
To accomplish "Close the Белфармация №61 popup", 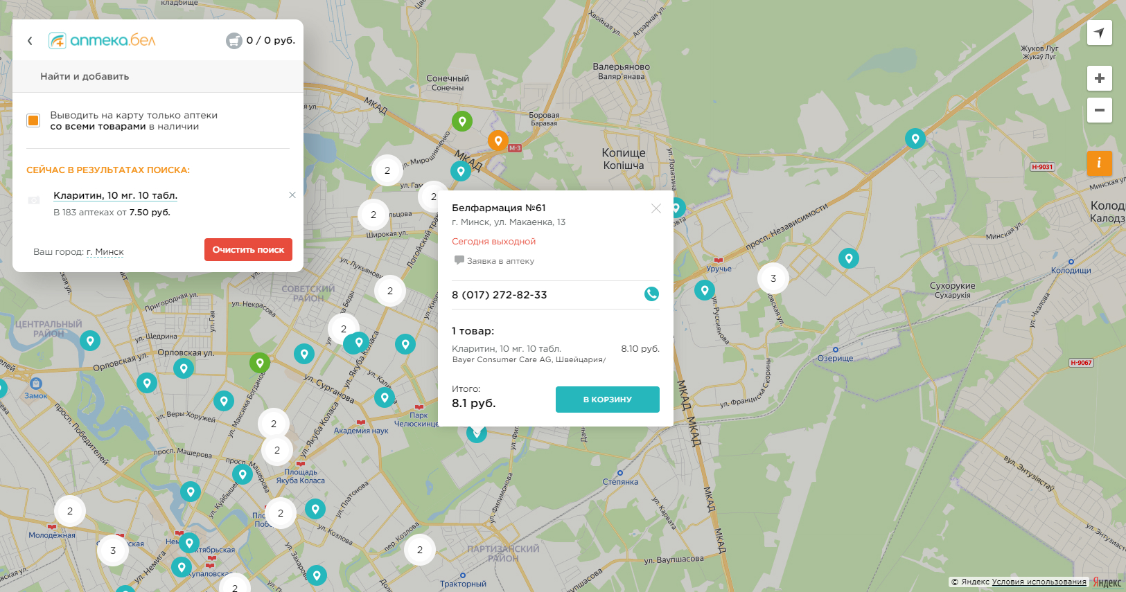I will (x=656, y=208).
